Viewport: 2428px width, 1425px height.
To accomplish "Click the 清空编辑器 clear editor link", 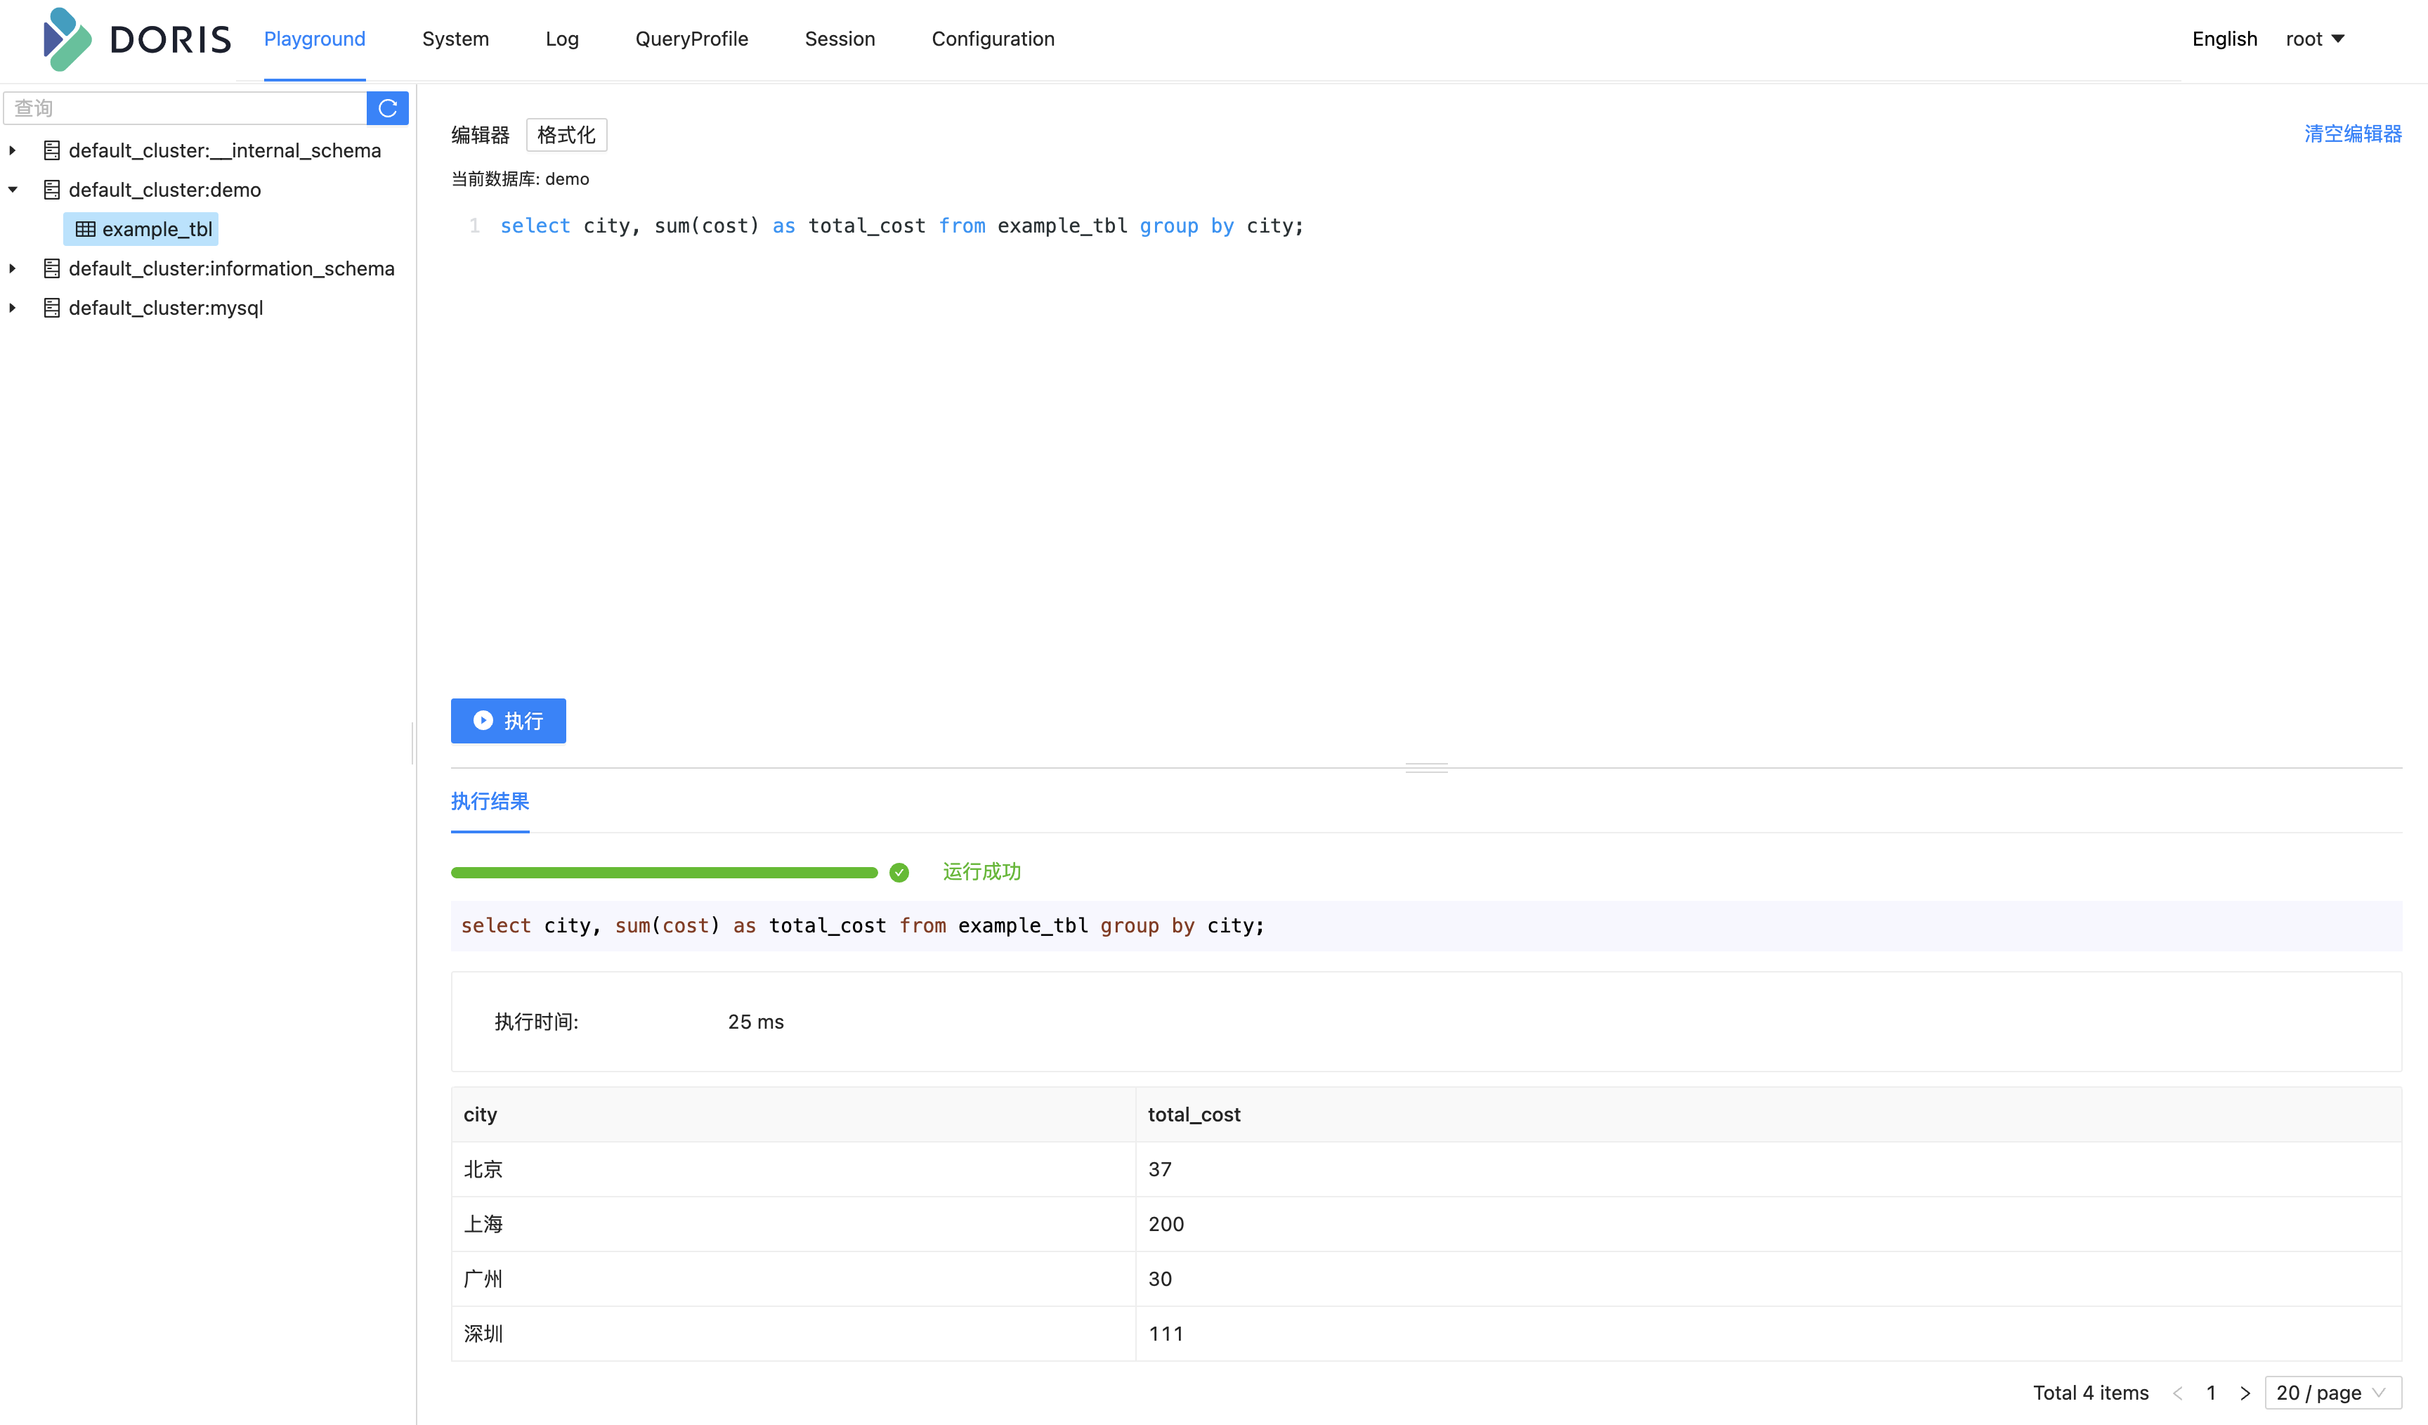I will point(2352,134).
